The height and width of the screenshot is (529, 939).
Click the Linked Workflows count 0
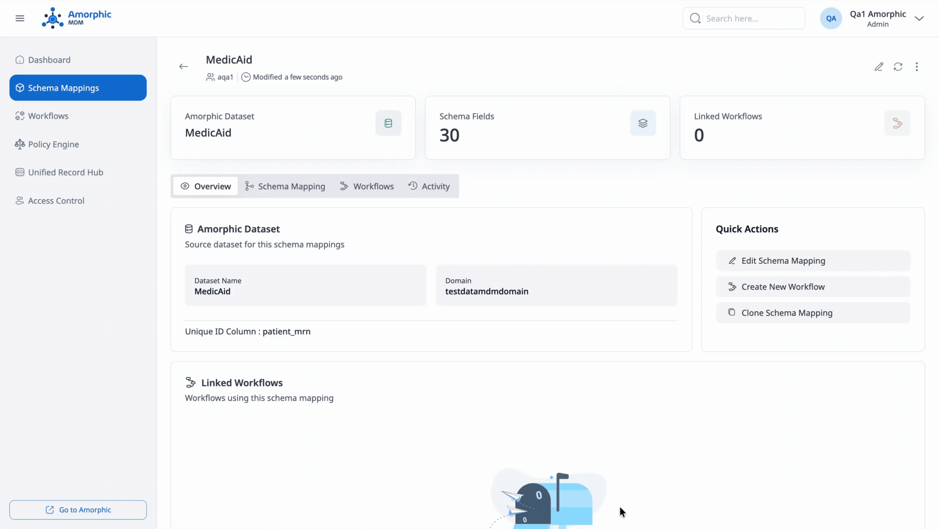[x=699, y=135]
